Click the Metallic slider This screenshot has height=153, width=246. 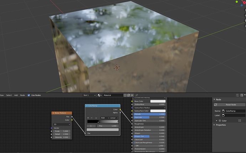149,114
